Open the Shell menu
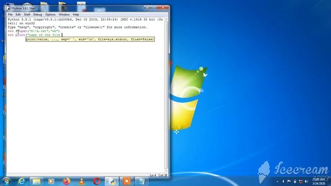331x186 pixels. point(27,14)
